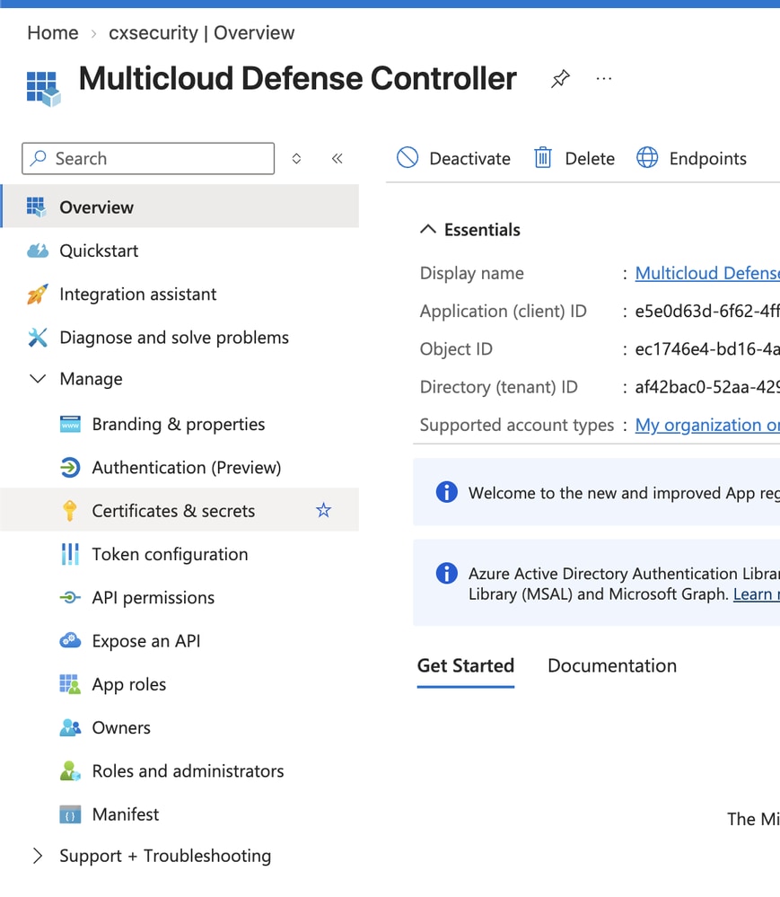Click the Directory (tenant) ID value
The width and height of the screenshot is (780, 897).
pos(707,387)
